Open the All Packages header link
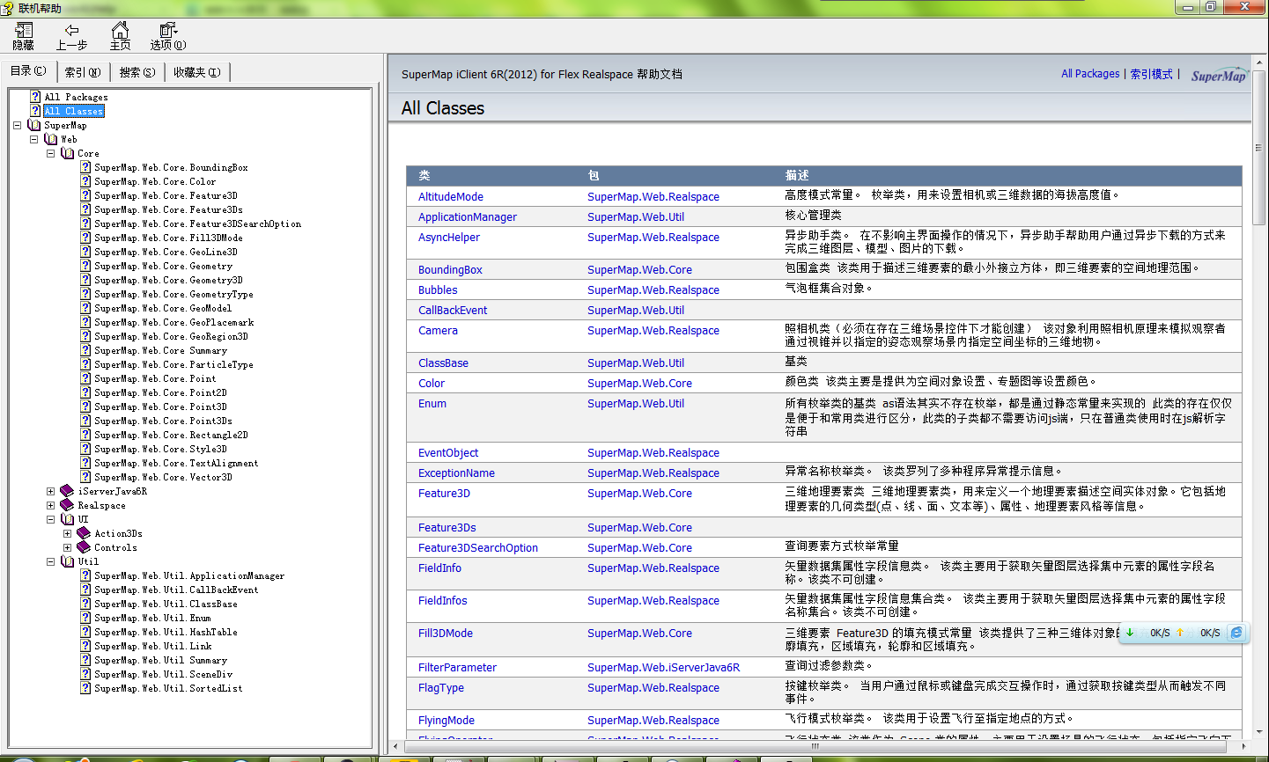1269x762 pixels. click(x=1090, y=74)
